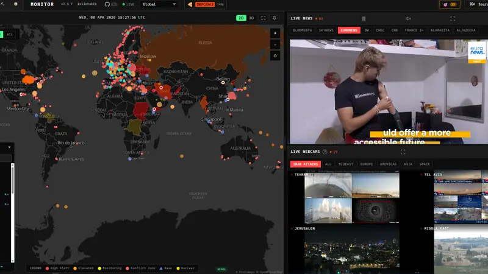Zoom out on the map
This screenshot has width=488, height=274.
[x=275, y=44]
